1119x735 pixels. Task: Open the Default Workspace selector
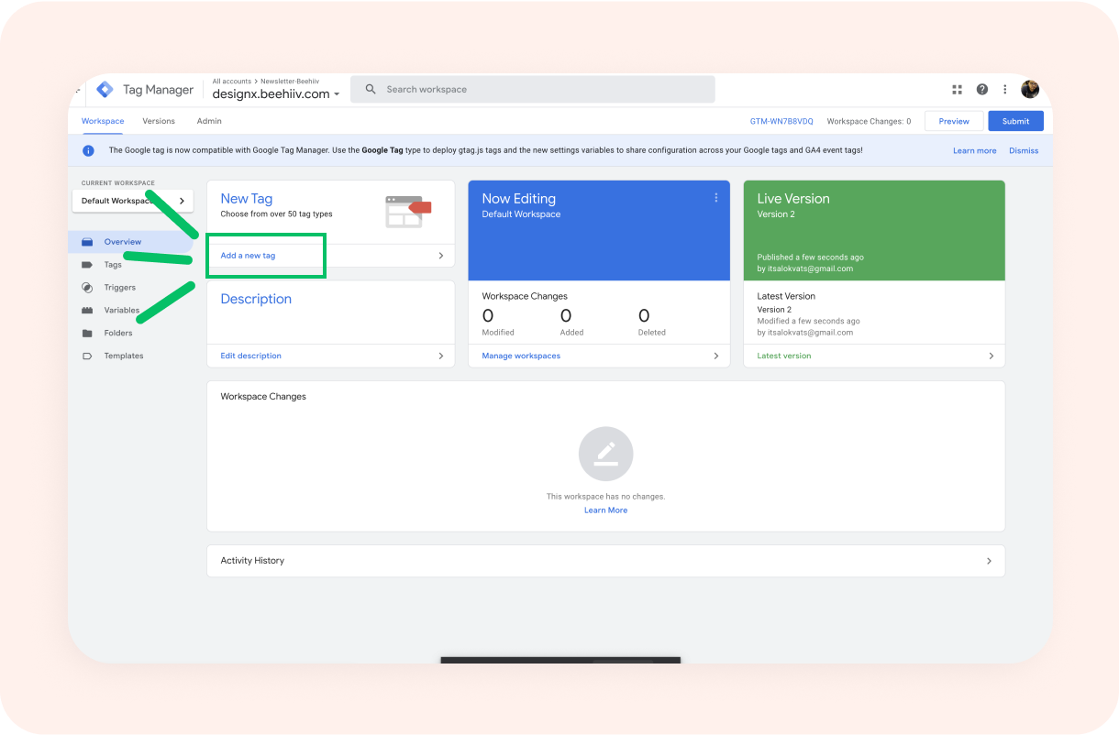(x=133, y=201)
